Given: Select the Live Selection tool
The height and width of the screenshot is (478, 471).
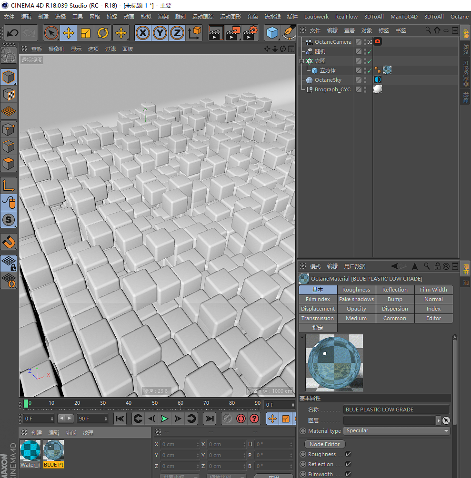Looking at the screenshot, I should pyautogui.click(x=51, y=33).
